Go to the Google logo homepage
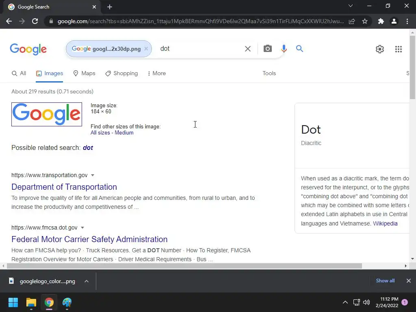Viewport: 416px width, 312px height. (x=28, y=49)
